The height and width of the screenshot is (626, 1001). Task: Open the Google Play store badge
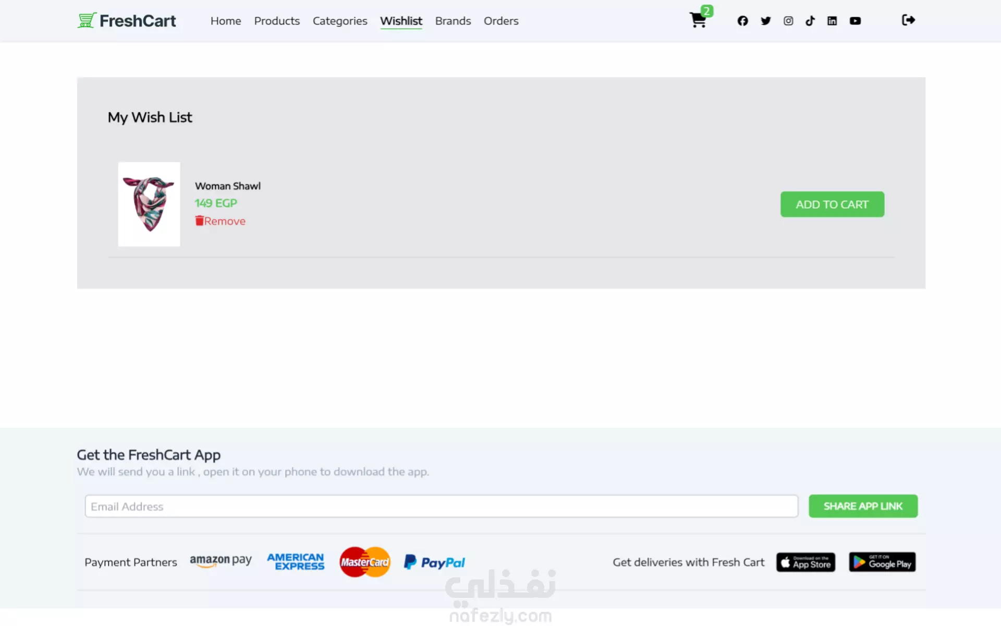click(x=882, y=562)
